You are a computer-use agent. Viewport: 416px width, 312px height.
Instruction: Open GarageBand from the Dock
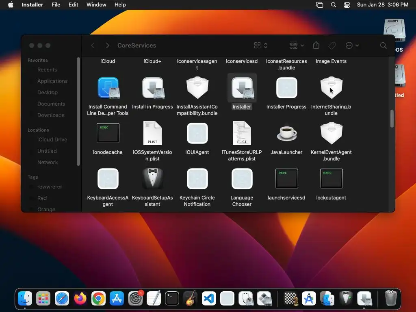point(190,299)
